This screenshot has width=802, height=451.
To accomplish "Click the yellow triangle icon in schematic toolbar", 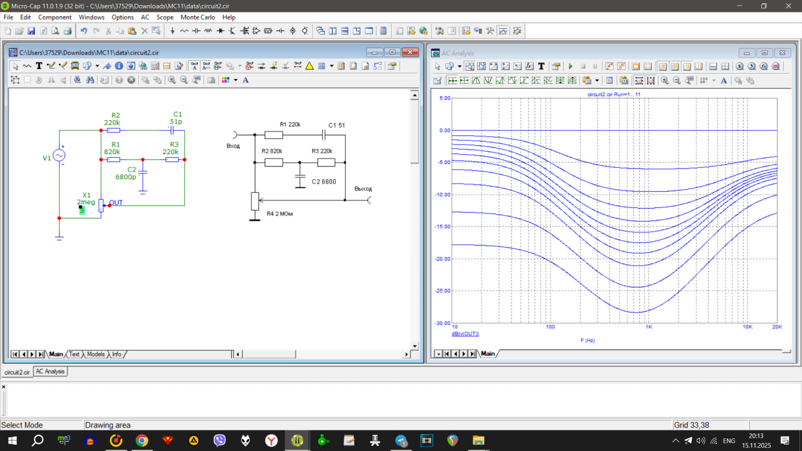I will coord(310,66).
